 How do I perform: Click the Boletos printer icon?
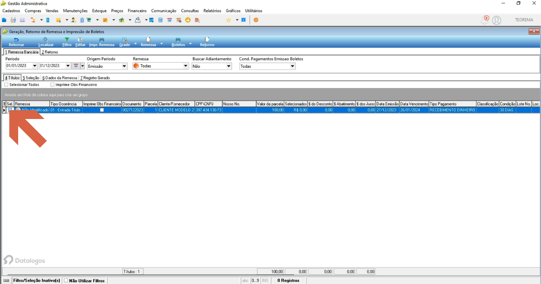178,42
